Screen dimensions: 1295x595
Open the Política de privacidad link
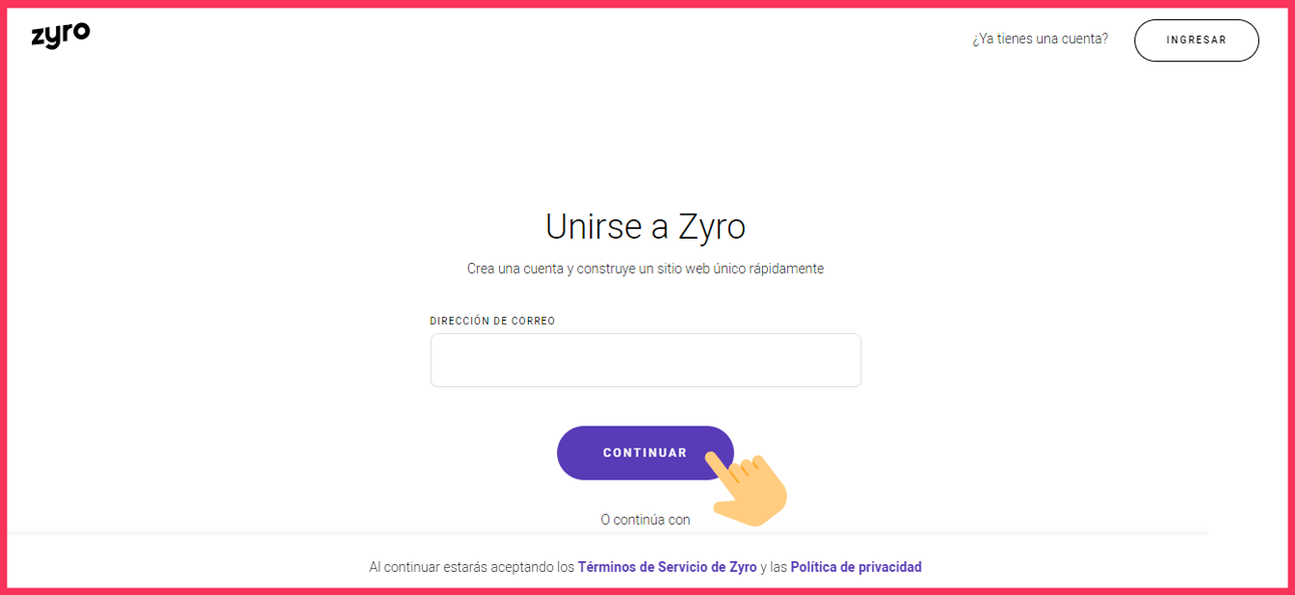(856, 567)
